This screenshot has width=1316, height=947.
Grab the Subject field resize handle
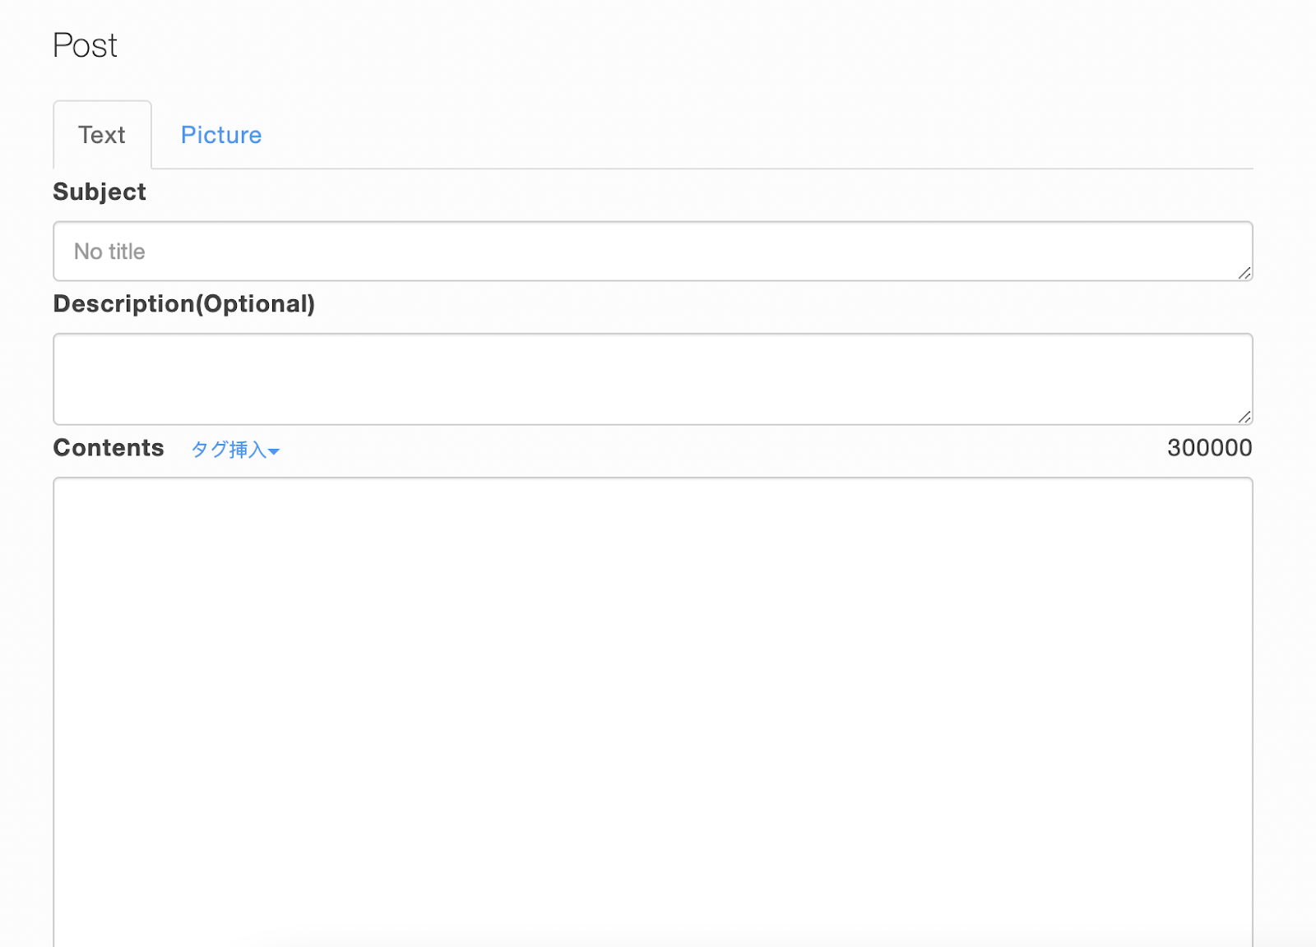1244,273
